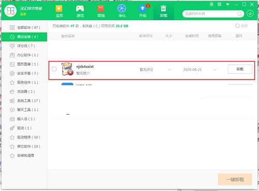Tick the njcbAssist checkbox
Image resolution: width=259 pixels, height=191 pixels.
(54, 69)
